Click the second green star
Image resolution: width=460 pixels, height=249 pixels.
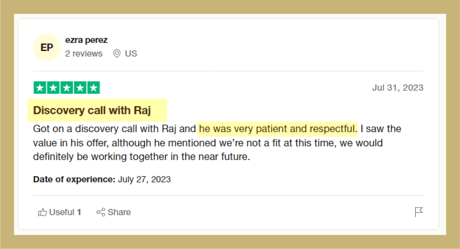coord(53,88)
